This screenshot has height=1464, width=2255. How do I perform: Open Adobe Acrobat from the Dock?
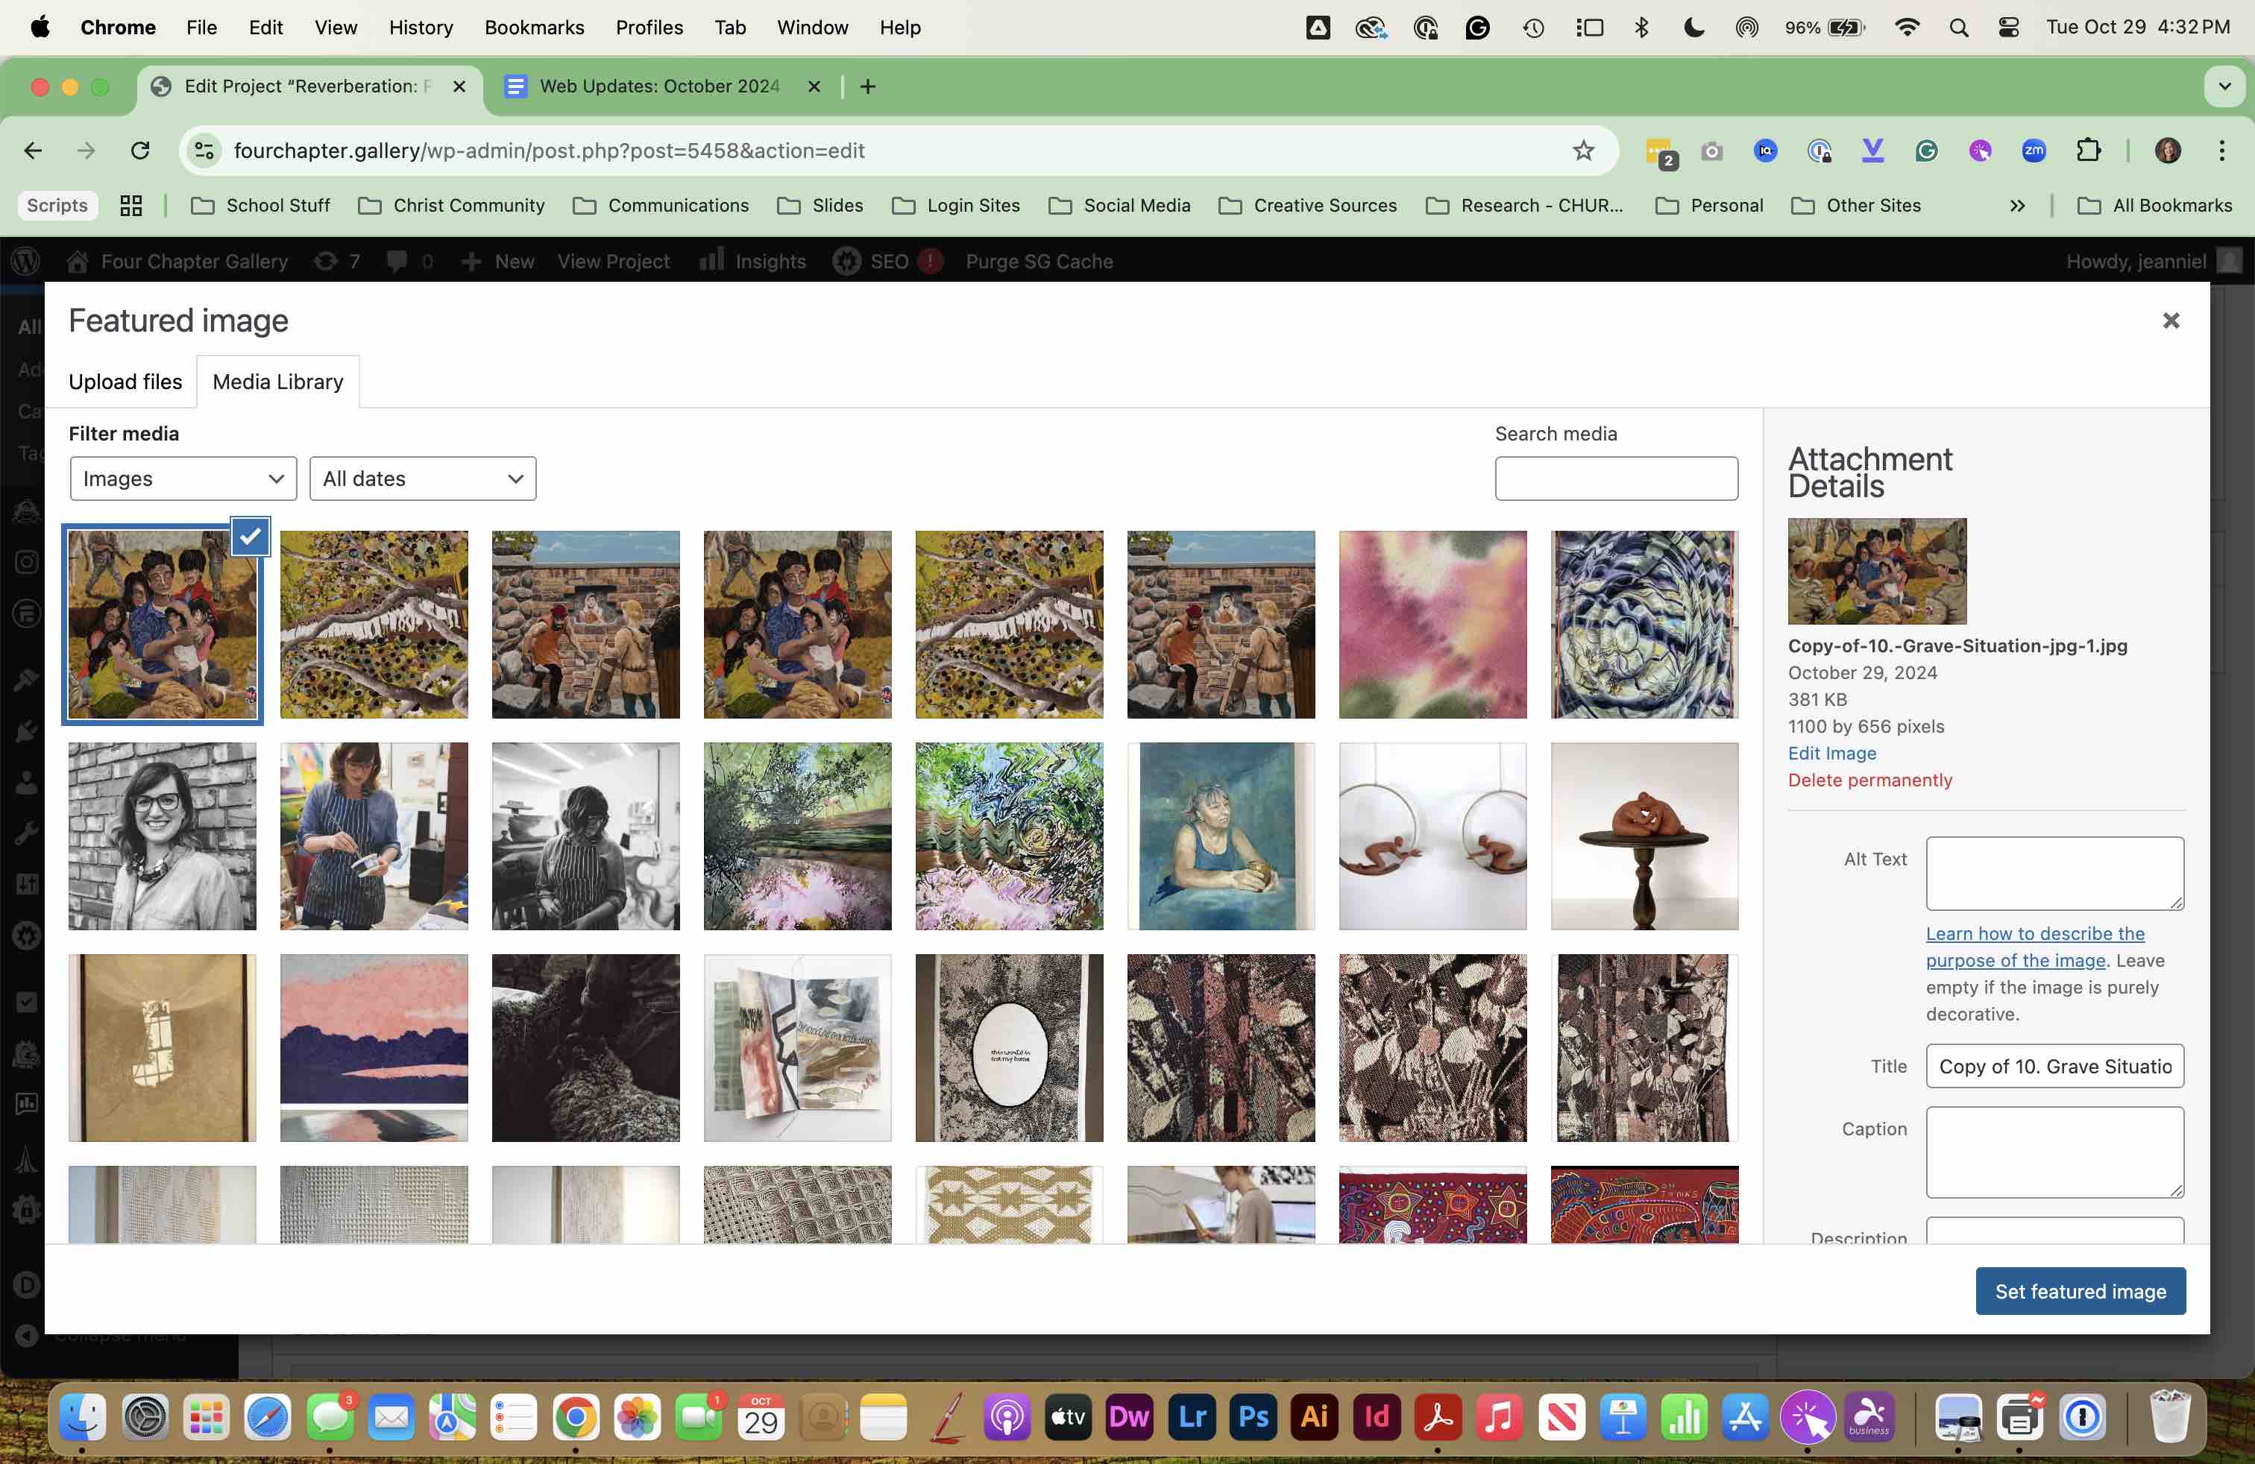pos(1438,1416)
